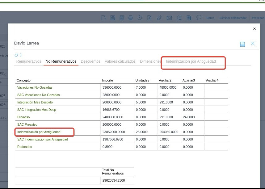Click the print icon in the toolbar
The width and height of the screenshot is (265, 189).
click(x=130, y=18)
